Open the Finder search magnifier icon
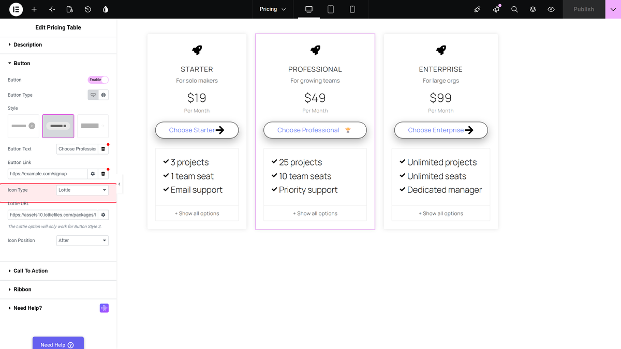The width and height of the screenshot is (621, 349). [514, 9]
